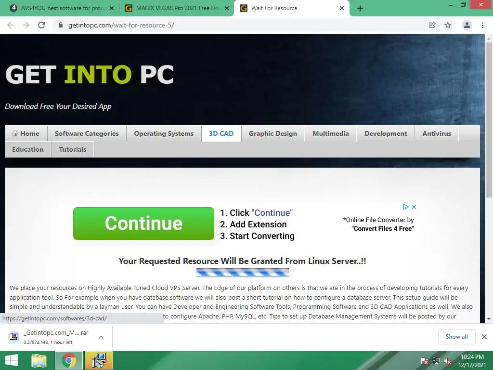Open the taskbar clock showing 10:24 PM
Viewport: 493px width, 370px height.
click(472, 361)
